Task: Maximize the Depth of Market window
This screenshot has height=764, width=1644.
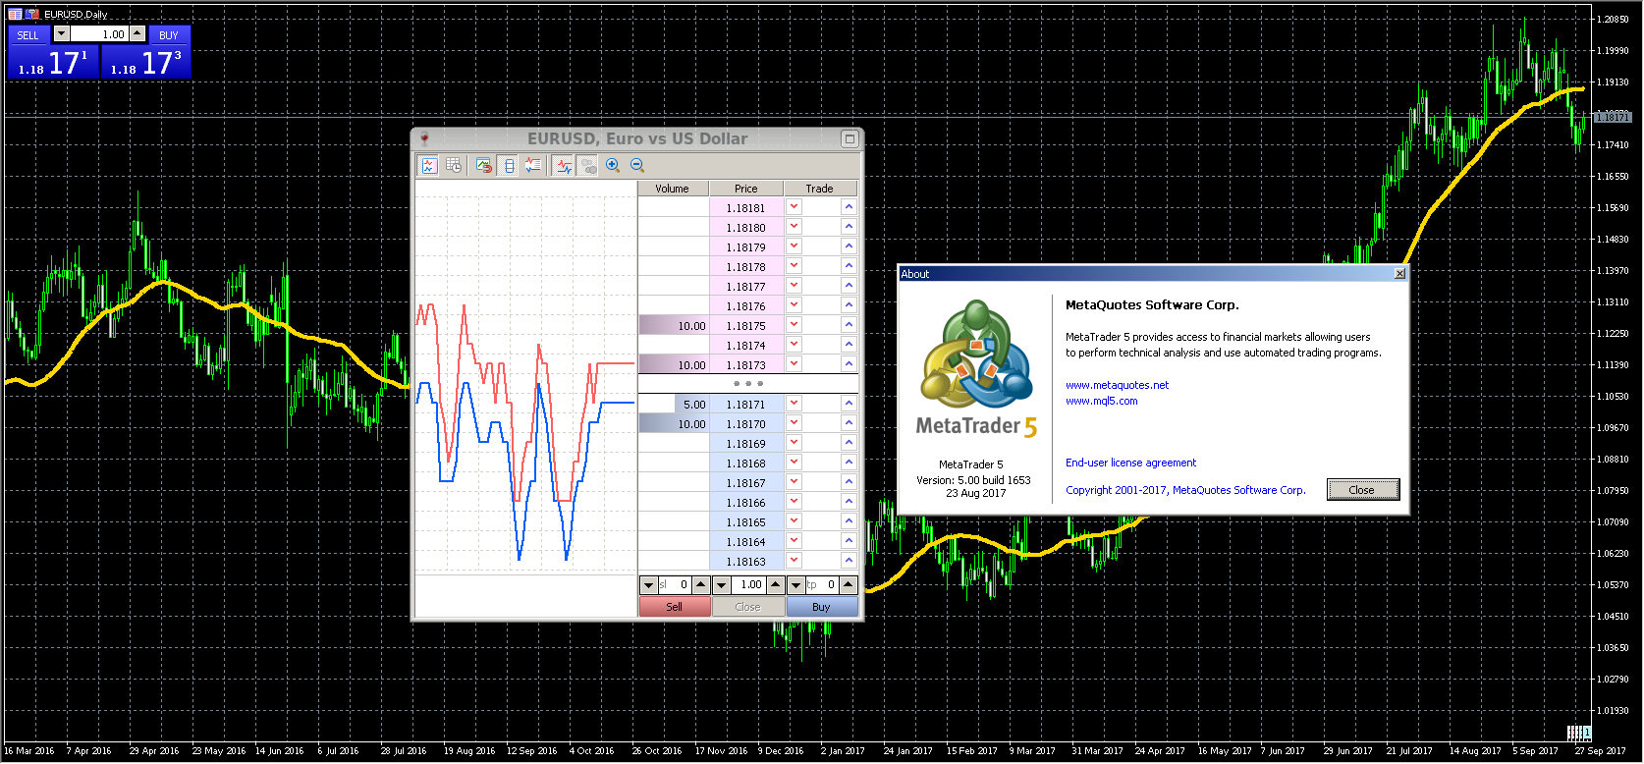Action: 849,138
